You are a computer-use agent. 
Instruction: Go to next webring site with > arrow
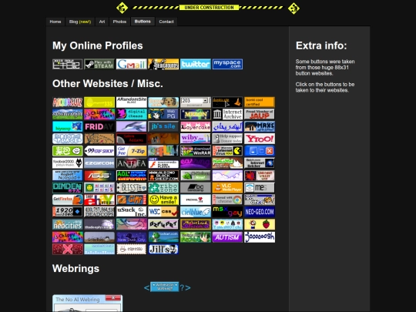[188, 287]
